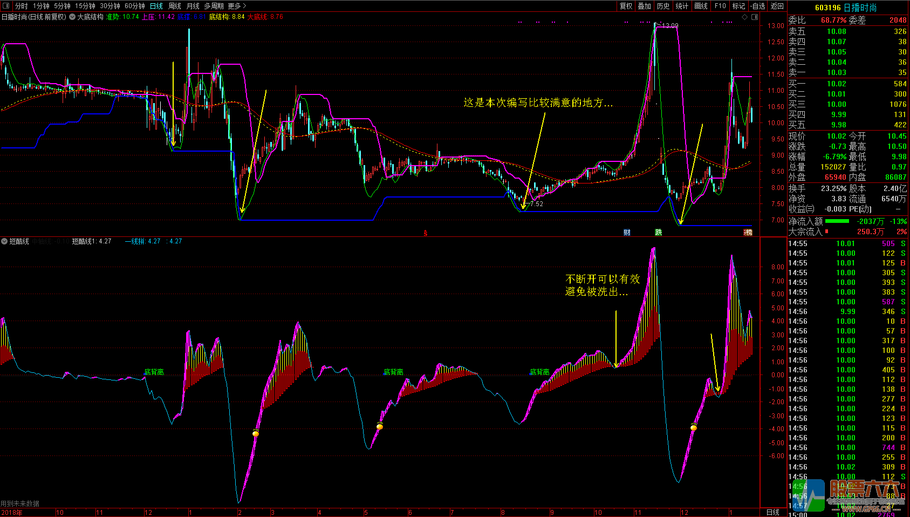This screenshot has width=910, height=517.
Task: Toggle the side panel icon beside the diamond
Action: pyautogui.click(x=755, y=17)
